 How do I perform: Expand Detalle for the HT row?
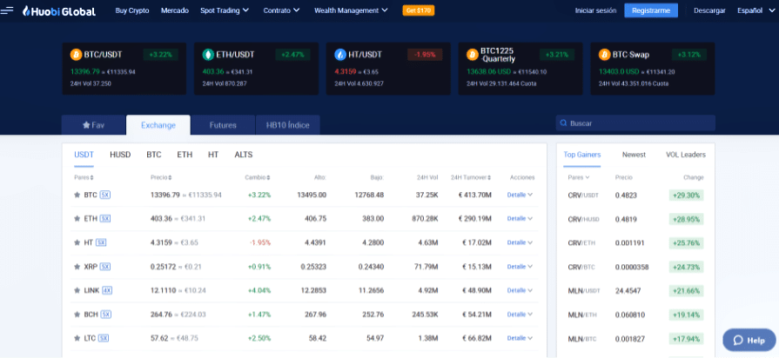(520, 242)
